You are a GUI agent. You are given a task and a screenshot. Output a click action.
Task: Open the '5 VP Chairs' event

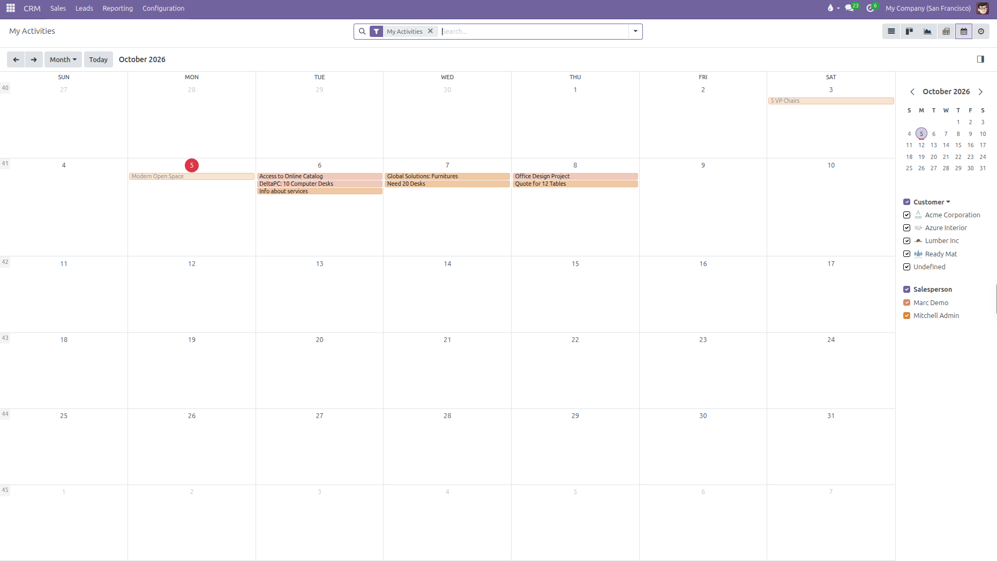tap(831, 101)
